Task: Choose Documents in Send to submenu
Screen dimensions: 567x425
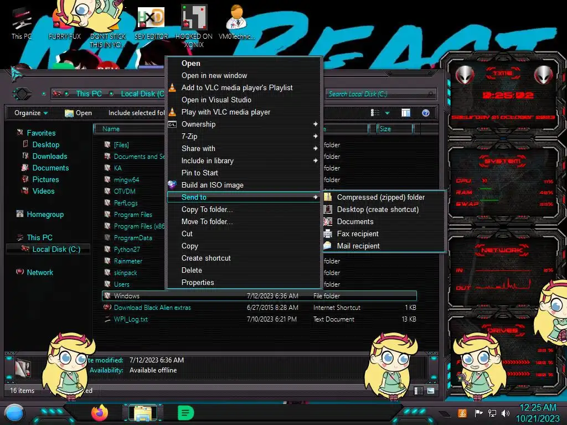Action: (355, 221)
